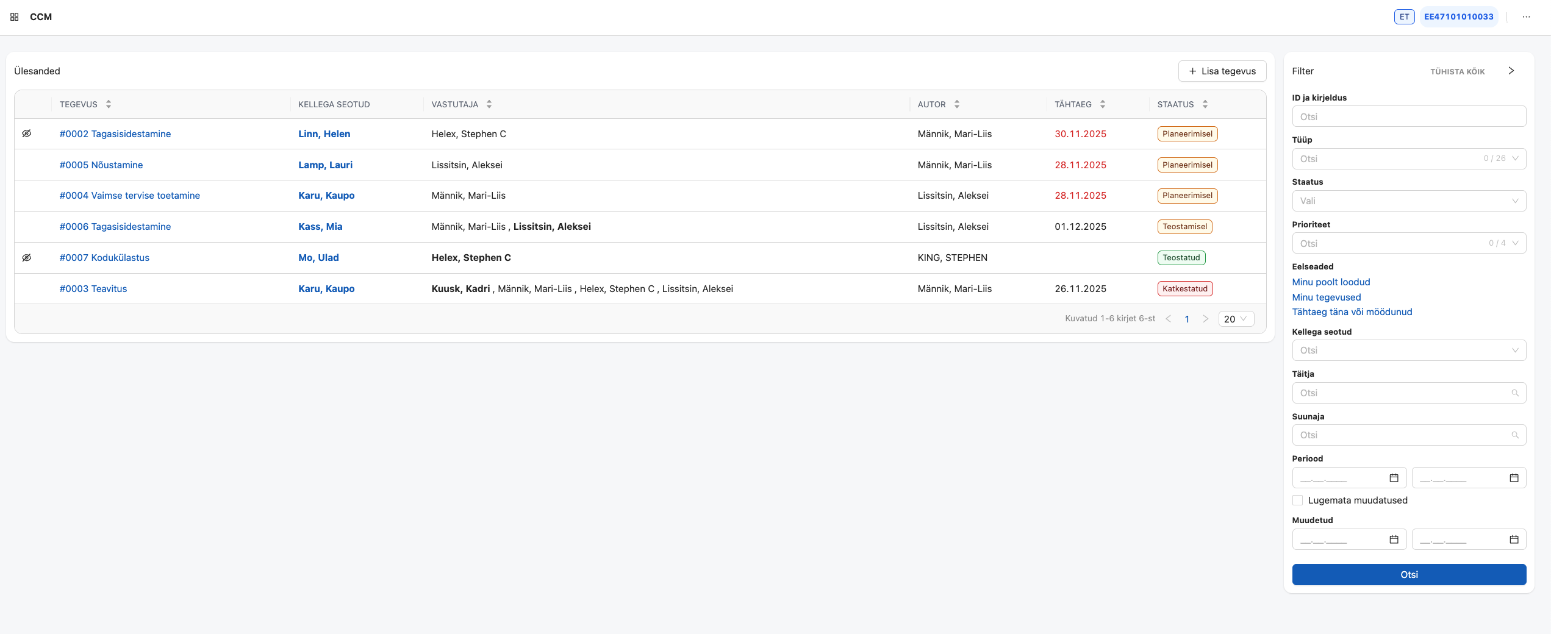
Task: Open the calendar picker for Periood start date
Action: pyautogui.click(x=1393, y=478)
